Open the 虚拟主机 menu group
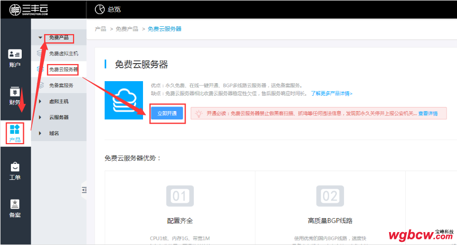This screenshot has height=245, width=457. point(59,101)
